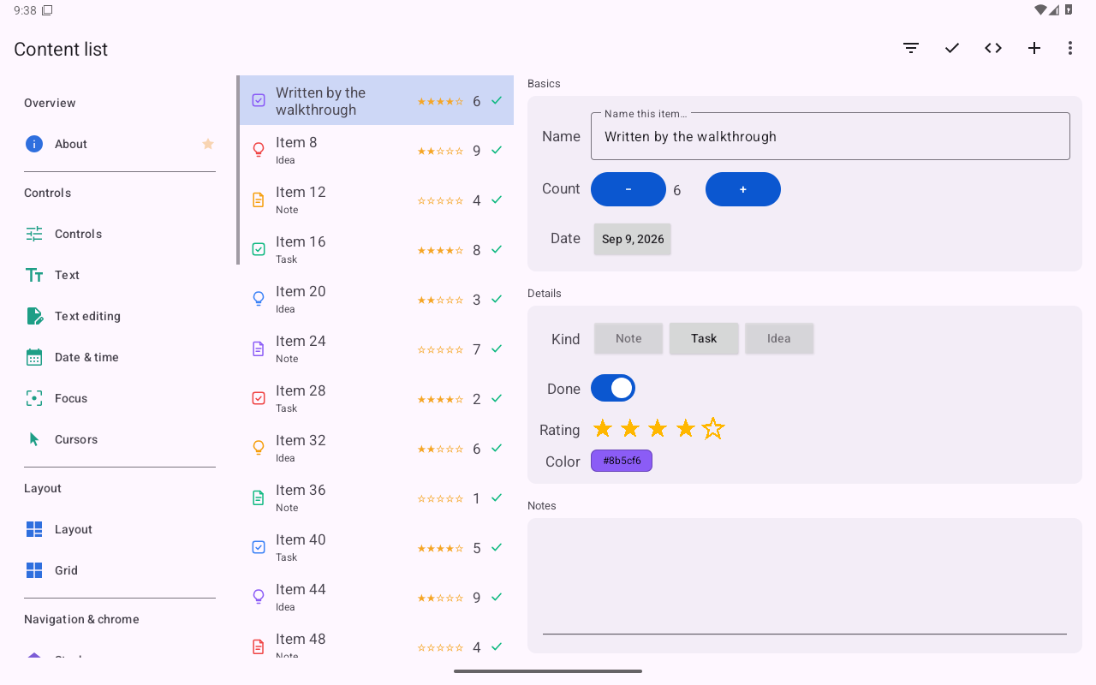Select the Task kind option
This screenshot has height=685, width=1096.
click(704, 338)
